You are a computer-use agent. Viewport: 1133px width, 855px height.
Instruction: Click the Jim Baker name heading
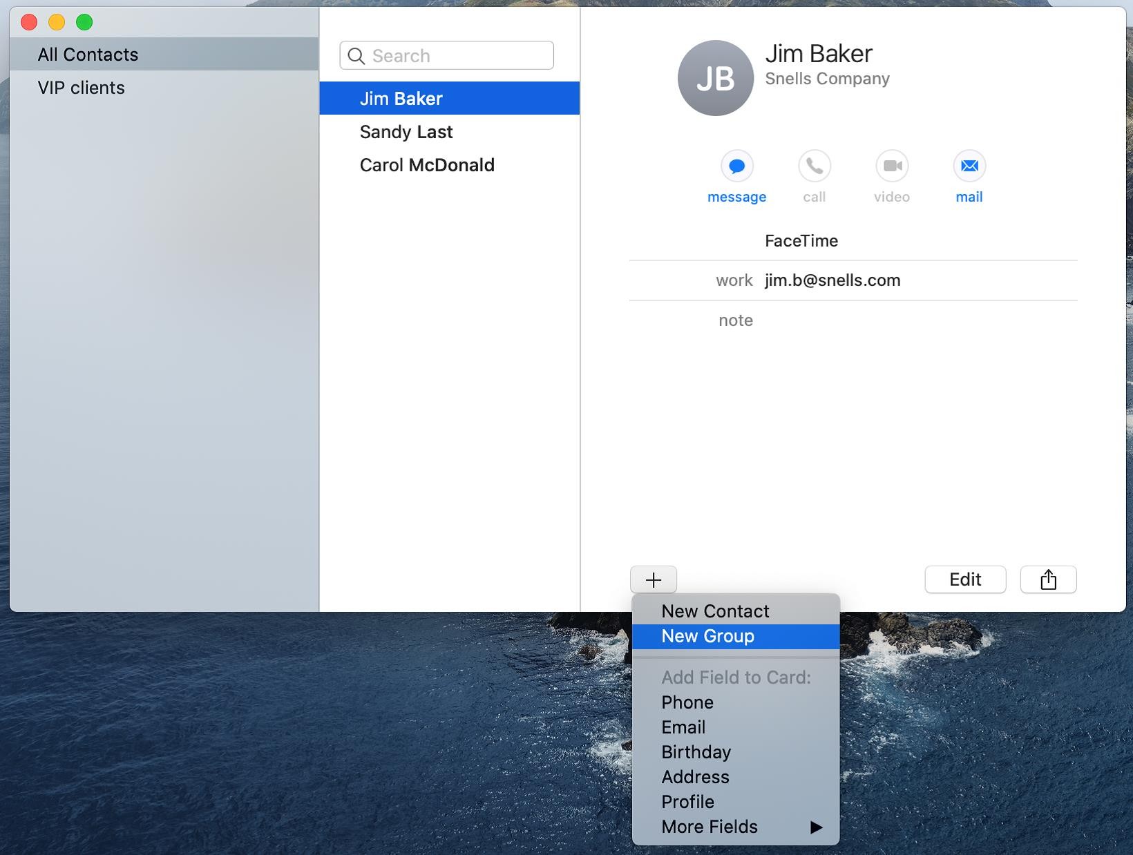pos(819,54)
